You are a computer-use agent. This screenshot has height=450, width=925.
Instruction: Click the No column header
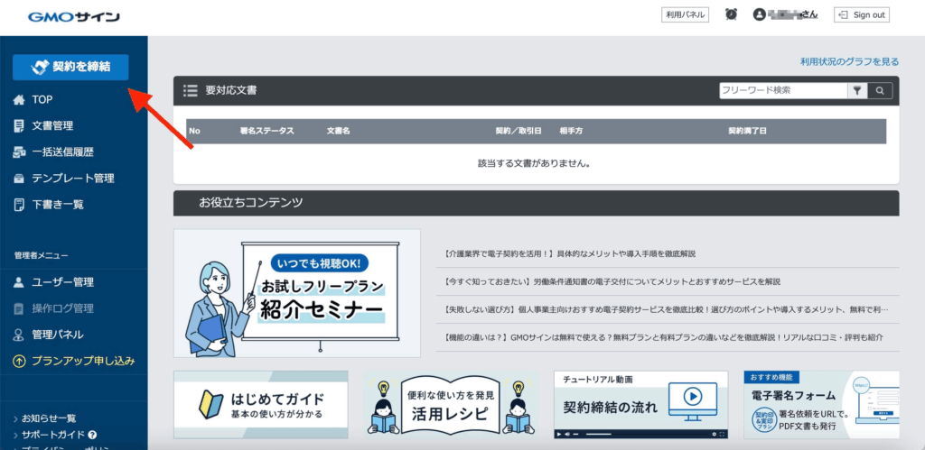tap(195, 132)
